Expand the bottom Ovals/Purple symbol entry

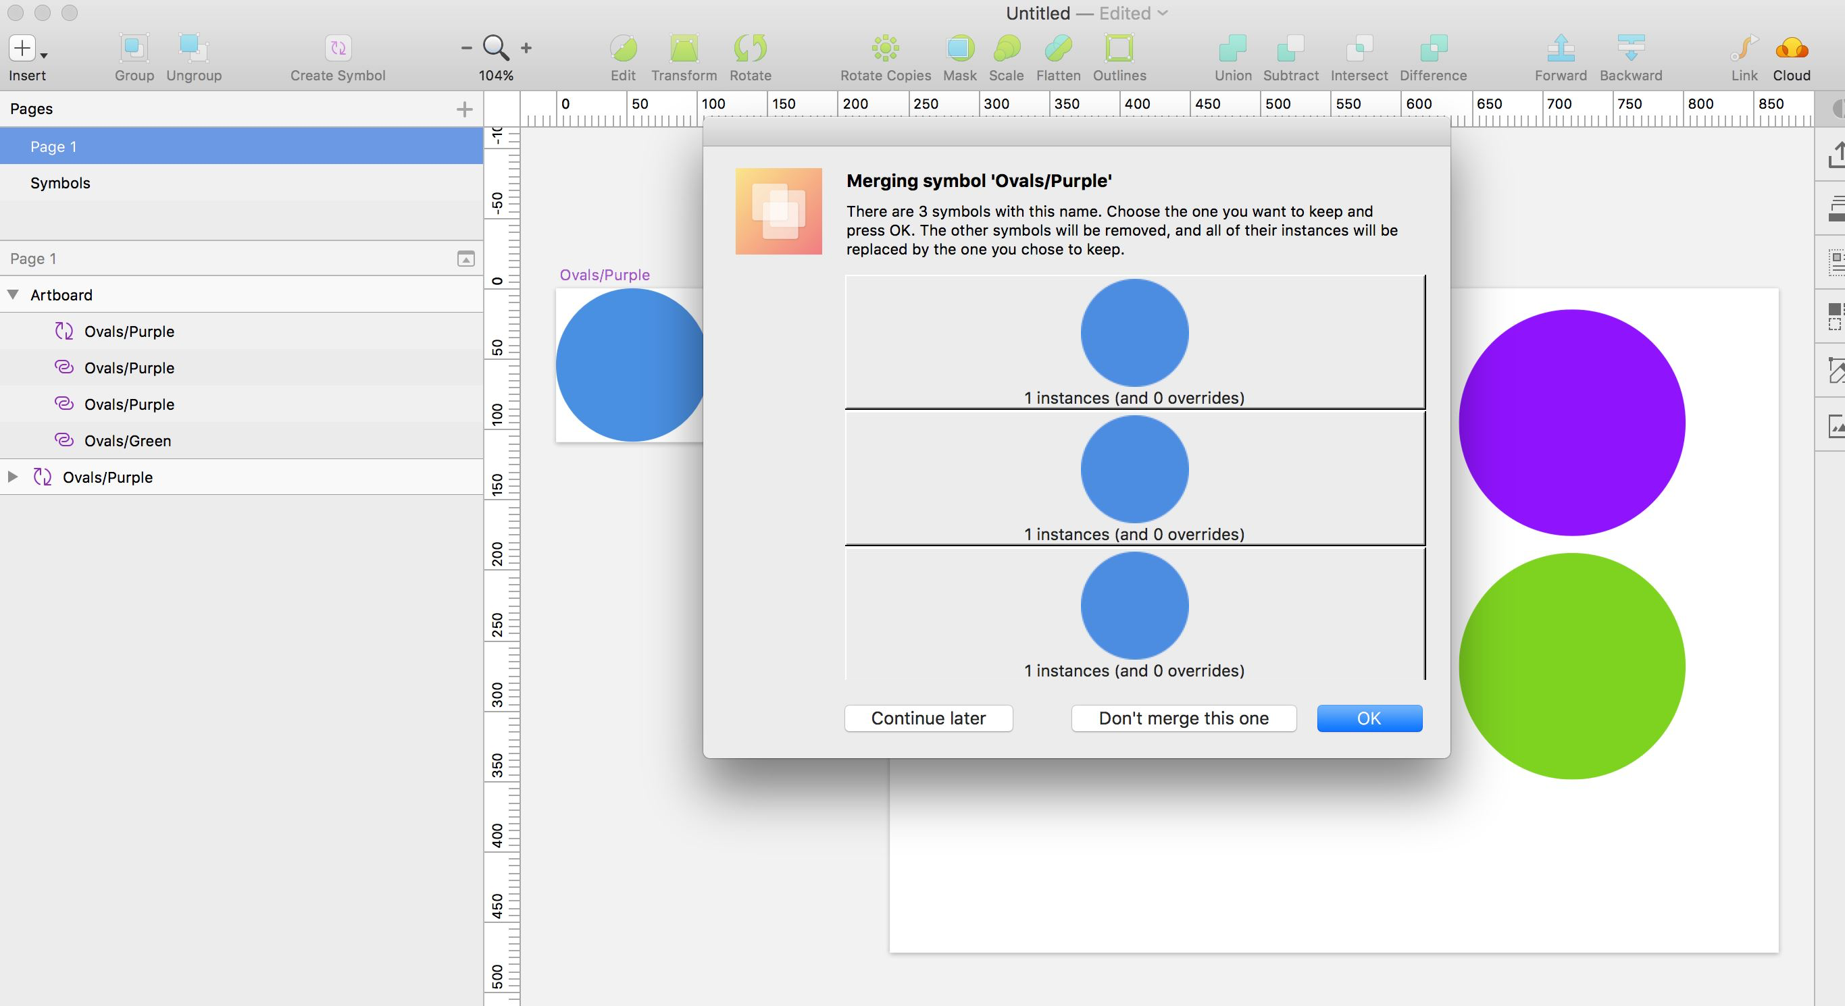11,477
